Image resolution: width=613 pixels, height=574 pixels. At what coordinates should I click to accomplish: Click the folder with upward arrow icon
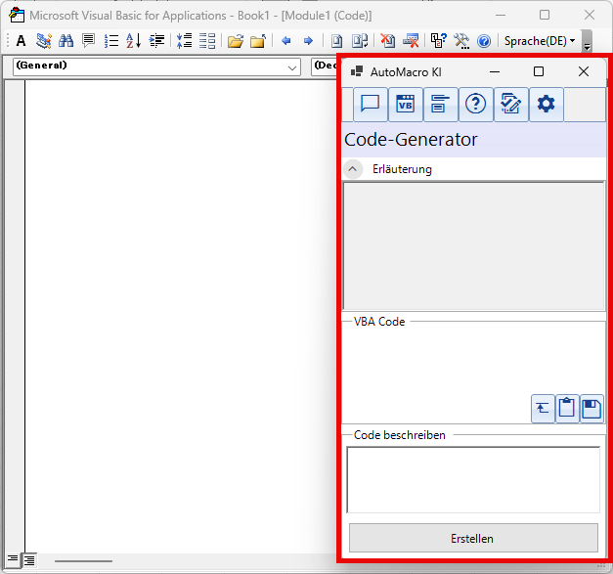tap(258, 41)
